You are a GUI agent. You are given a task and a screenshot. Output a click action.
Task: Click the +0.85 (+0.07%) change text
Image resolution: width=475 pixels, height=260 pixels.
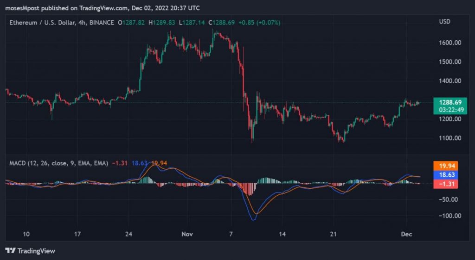(259, 23)
